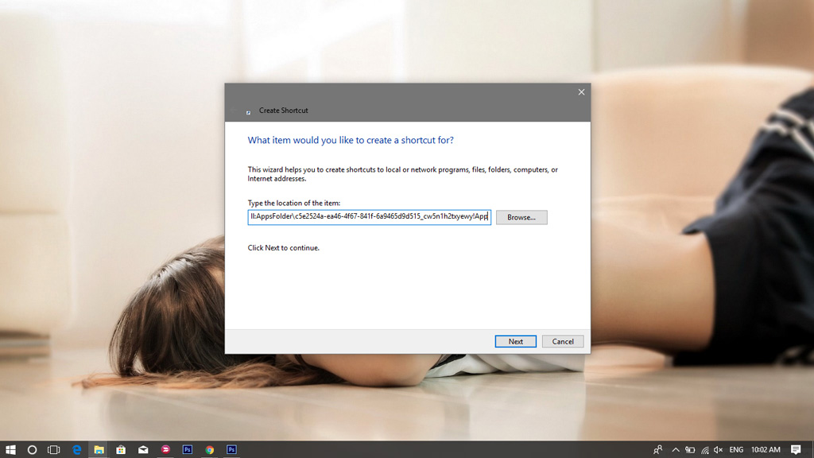Launch Microsoft Edge from the taskbar

[77, 450]
